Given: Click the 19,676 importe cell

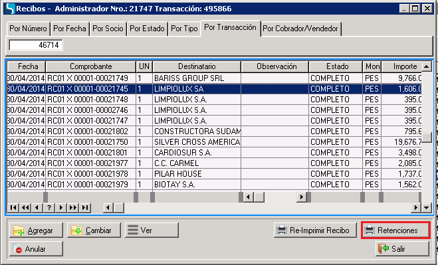Looking at the screenshot, I should pyautogui.click(x=401, y=142).
